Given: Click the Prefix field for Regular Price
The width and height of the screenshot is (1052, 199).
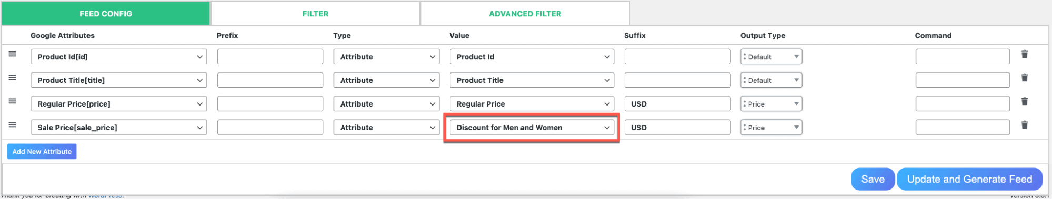Looking at the screenshot, I should click(270, 104).
